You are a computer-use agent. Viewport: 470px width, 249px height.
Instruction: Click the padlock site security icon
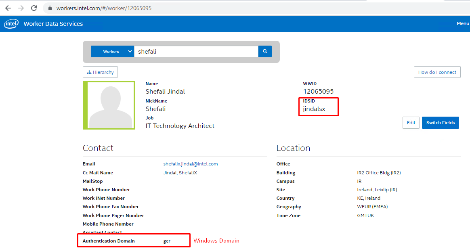[x=50, y=8]
